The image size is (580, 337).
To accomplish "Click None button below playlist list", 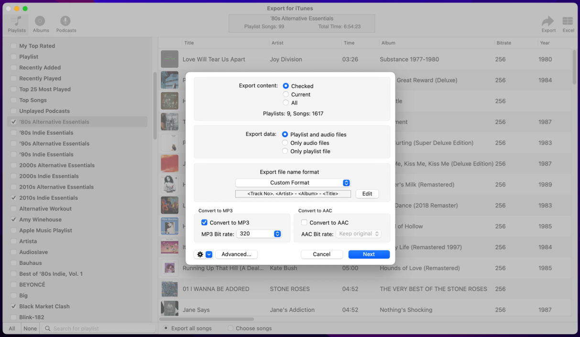I will (x=30, y=328).
